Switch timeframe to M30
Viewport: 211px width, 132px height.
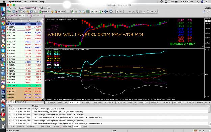(x=20, y=16)
